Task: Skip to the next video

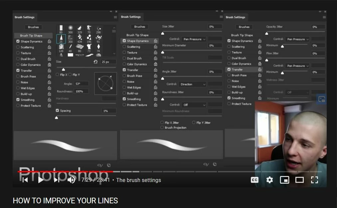Action: (57, 180)
